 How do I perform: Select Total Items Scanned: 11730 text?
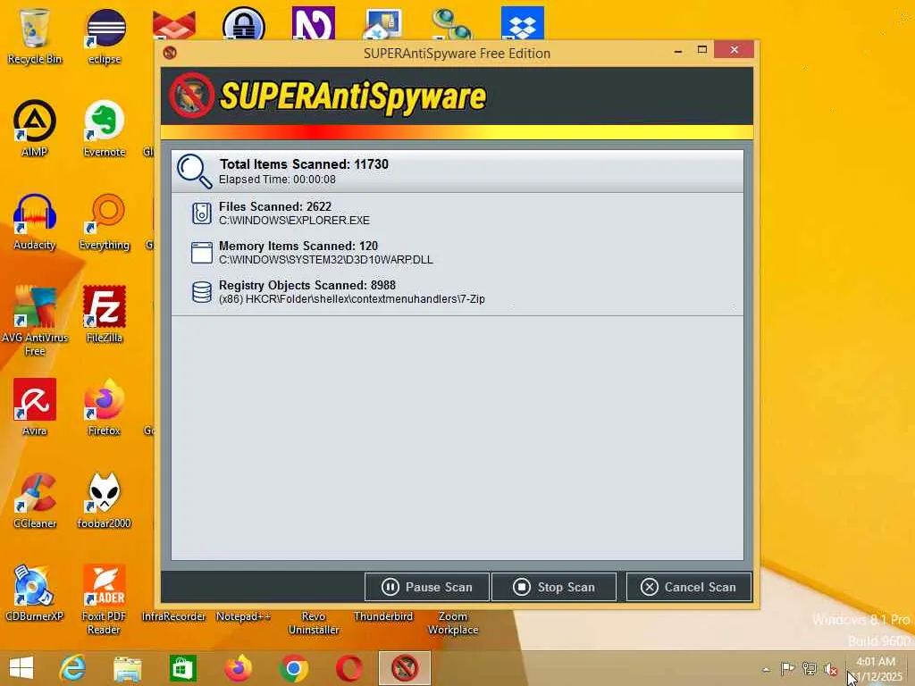coord(304,164)
